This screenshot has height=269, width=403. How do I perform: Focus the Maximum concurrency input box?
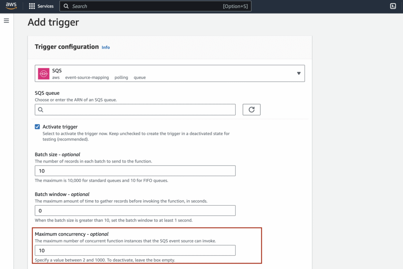tap(135, 251)
